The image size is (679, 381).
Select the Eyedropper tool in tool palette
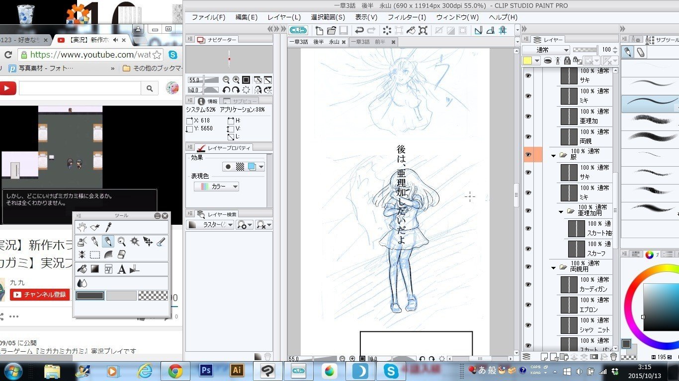coord(108,227)
